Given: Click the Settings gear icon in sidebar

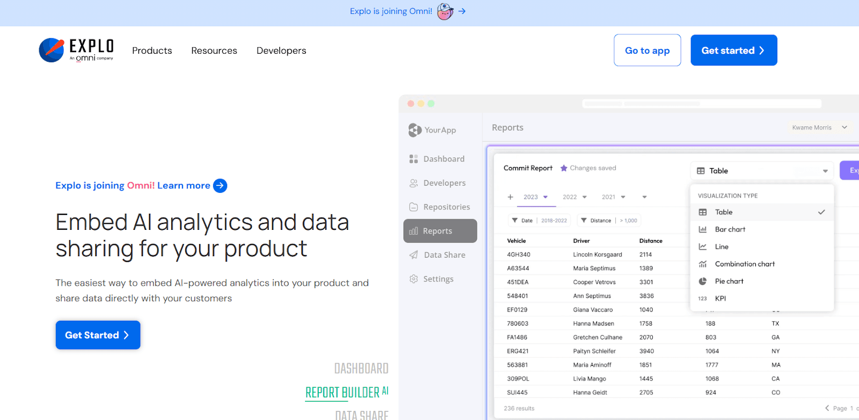Looking at the screenshot, I should [413, 279].
